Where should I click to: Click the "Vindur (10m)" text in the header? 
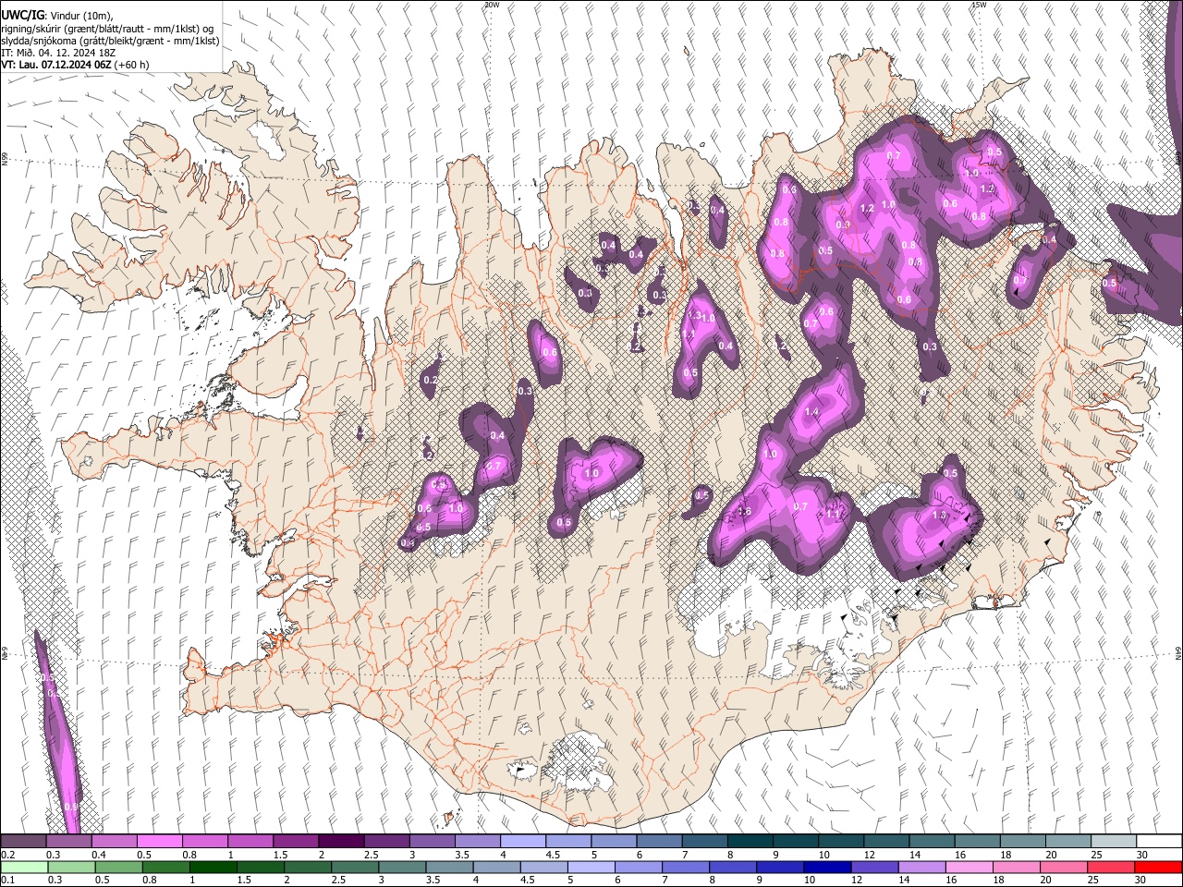pyautogui.click(x=80, y=15)
